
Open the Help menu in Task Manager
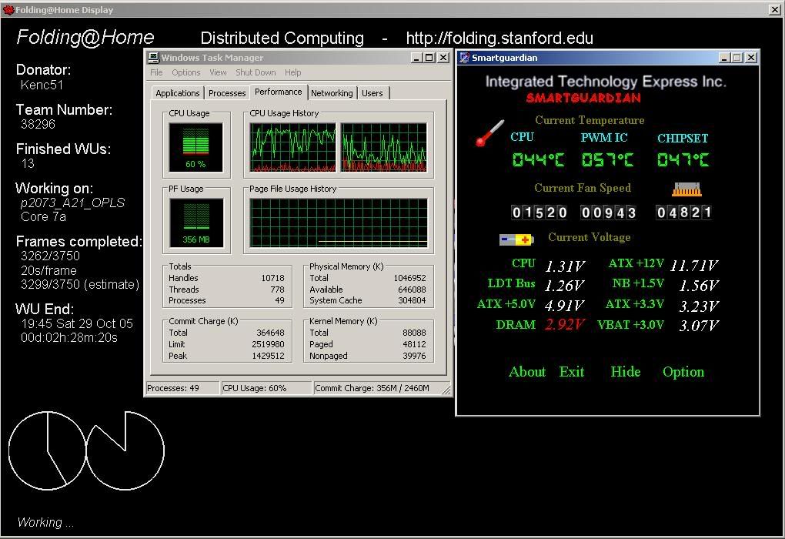(x=293, y=72)
